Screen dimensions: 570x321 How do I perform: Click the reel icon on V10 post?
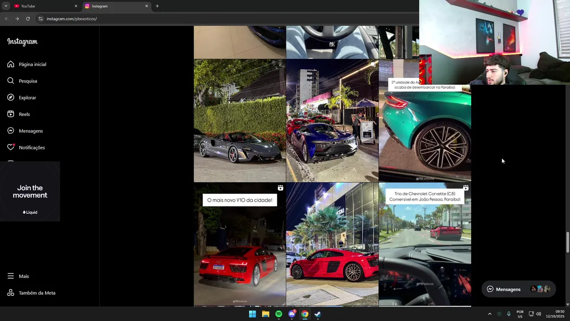click(x=281, y=188)
